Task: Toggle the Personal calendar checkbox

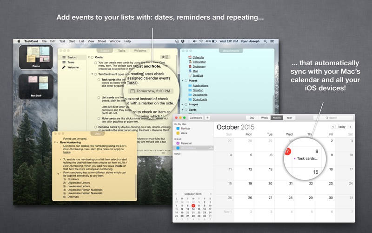Action: click(178, 143)
